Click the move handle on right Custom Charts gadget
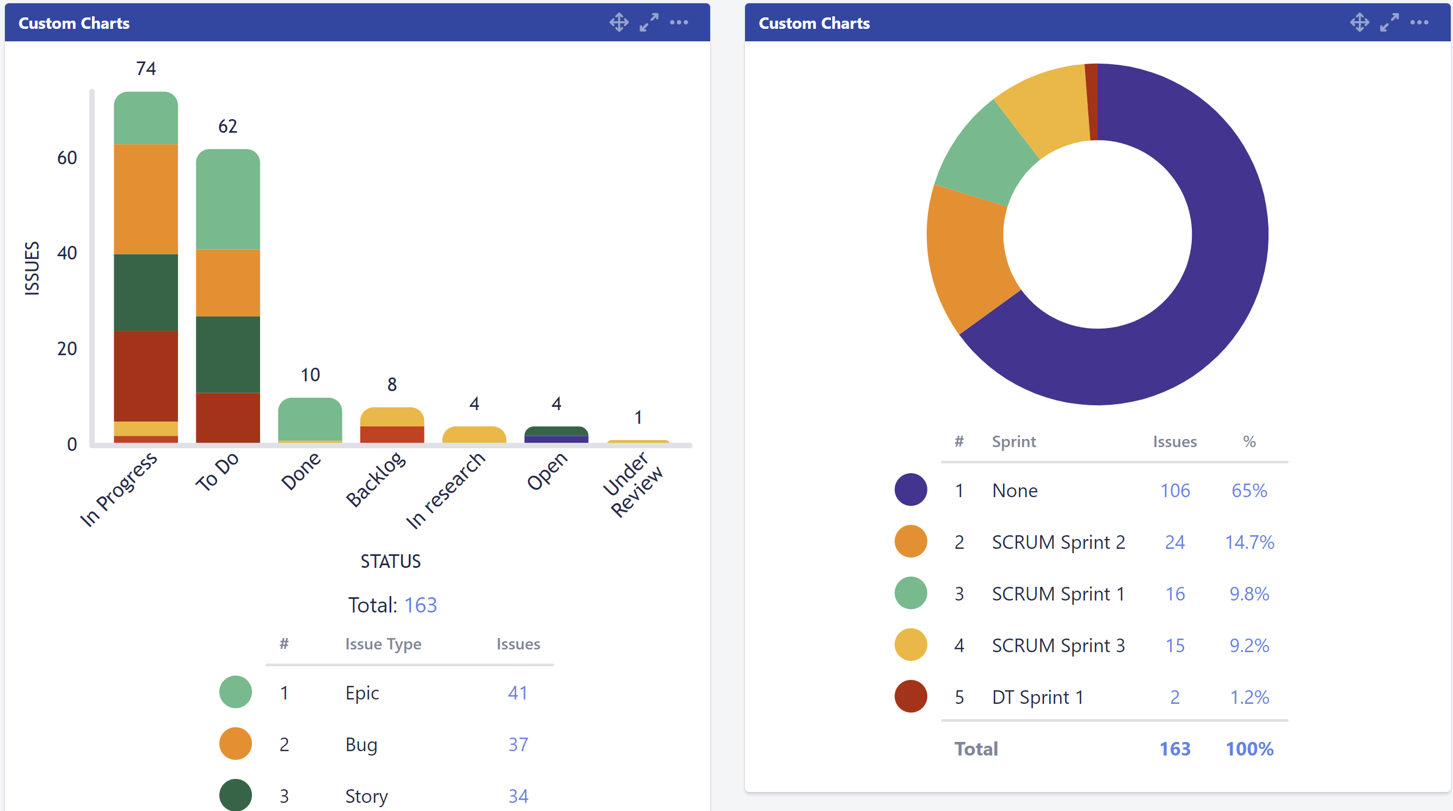Screen dimensions: 1453x811 [1359, 22]
